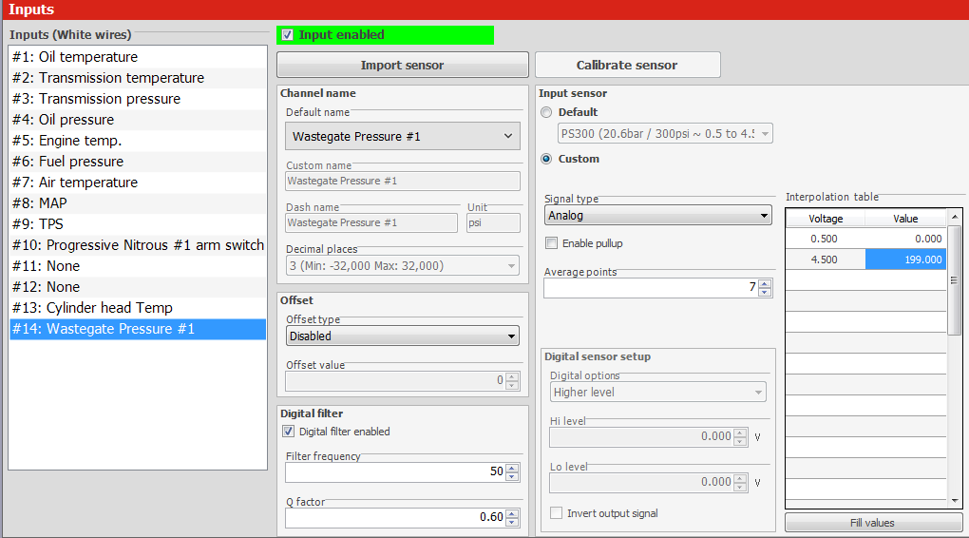The image size is (969, 538).
Task: Toggle the Digital filter enabled checkbox
Action: [289, 432]
